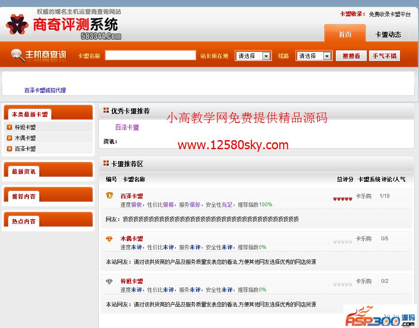The image size is (419, 328).
Task: Click the 搜搜看 search button
Action: pos(351,56)
